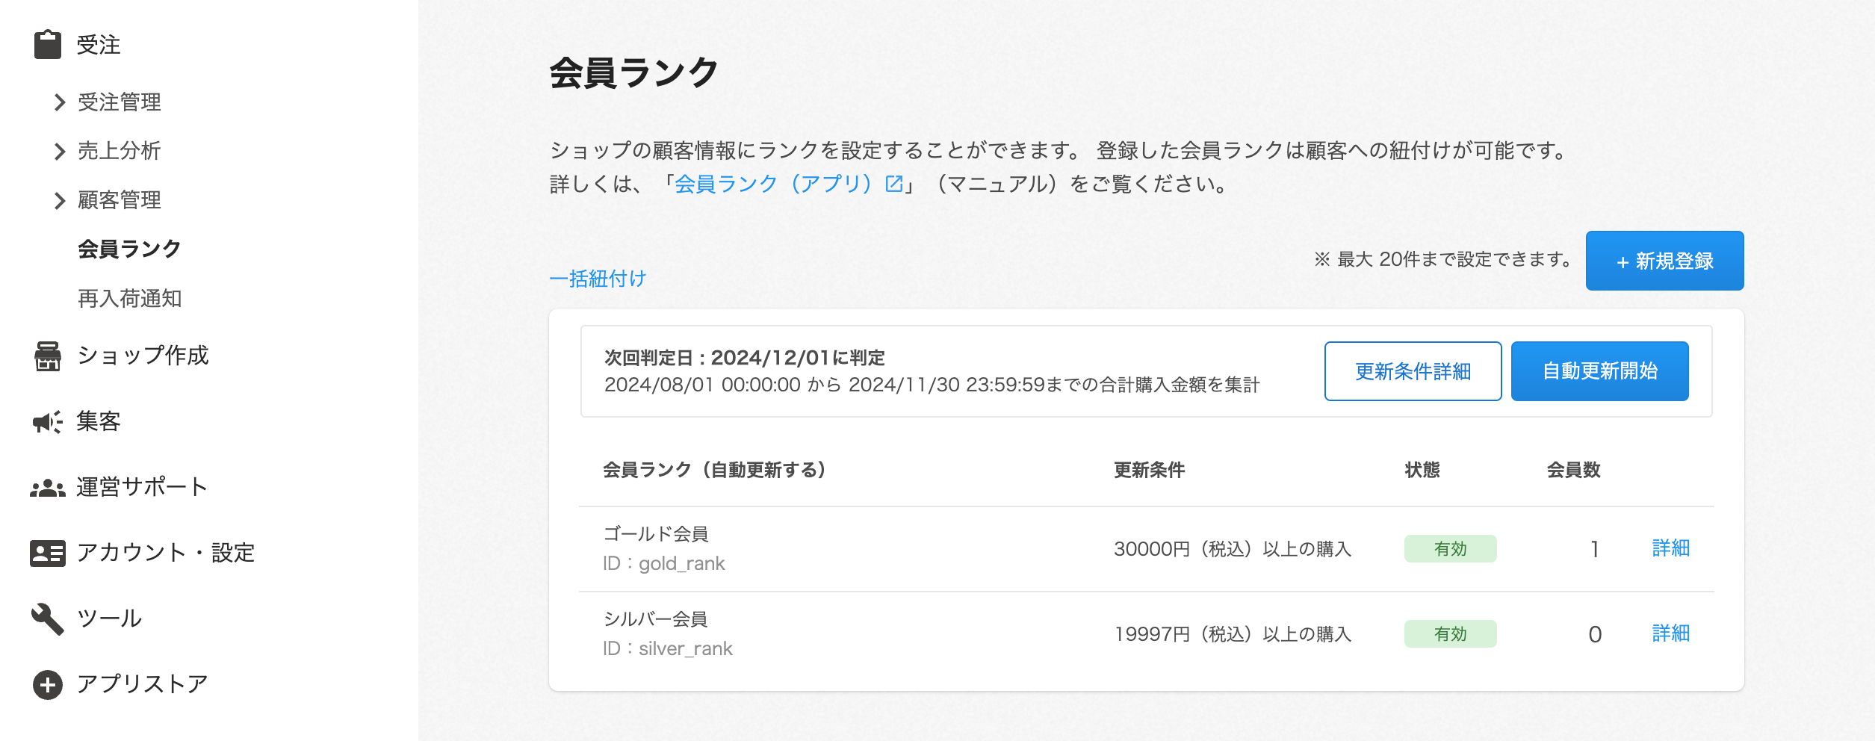This screenshot has height=741, width=1875.
Task: Click the ショップ作成 storefront icon
Action: pos(48,356)
